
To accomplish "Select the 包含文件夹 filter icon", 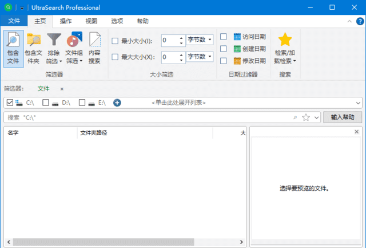I will coord(33,49).
